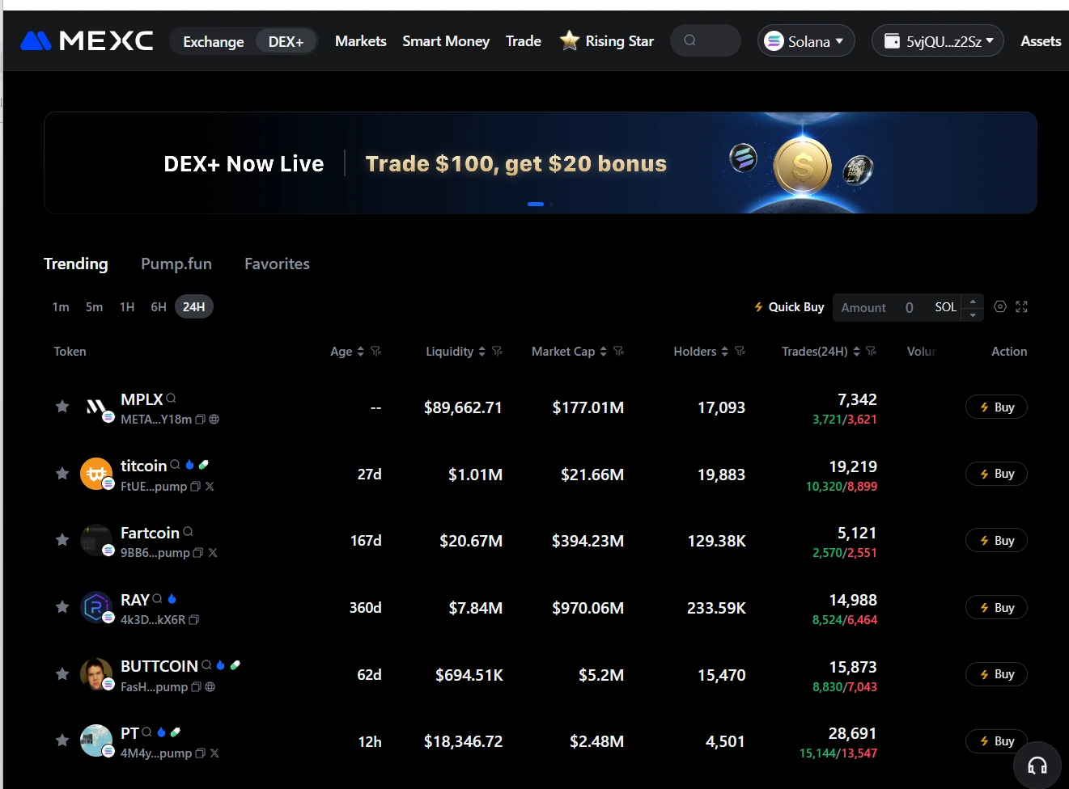Open PT's X profile link
The image size is (1069, 789).
click(214, 753)
